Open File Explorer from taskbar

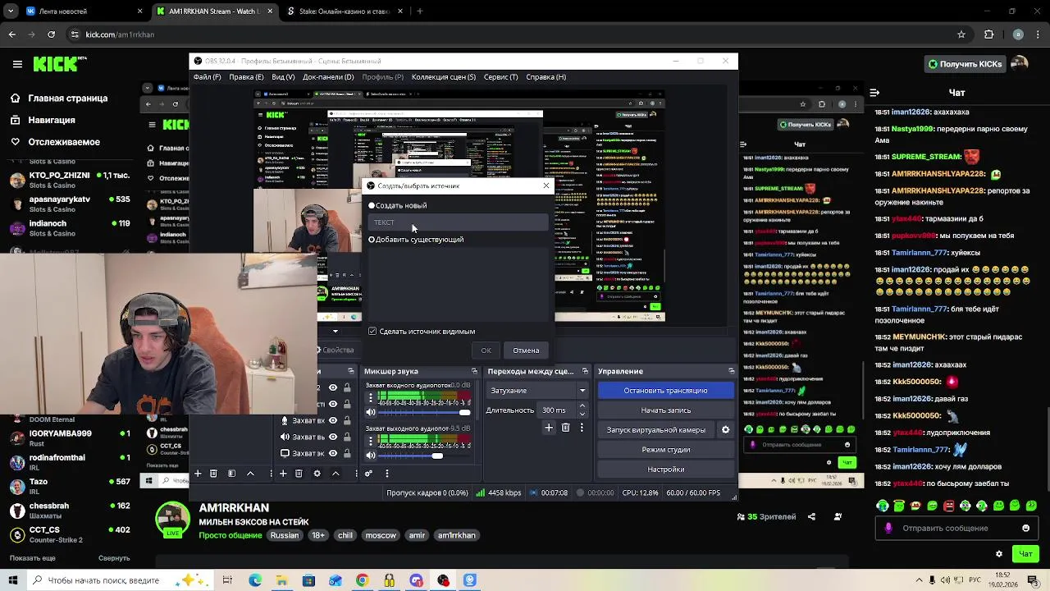(x=281, y=580)
